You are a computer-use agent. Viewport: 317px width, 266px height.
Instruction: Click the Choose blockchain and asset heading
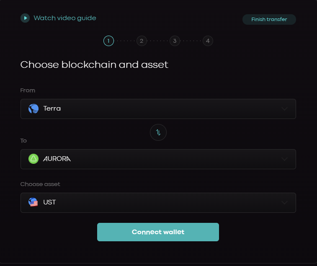tap(94, 65)
